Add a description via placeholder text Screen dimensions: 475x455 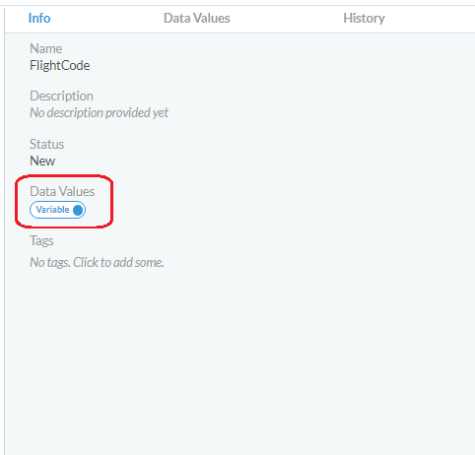tap(99, 113)
